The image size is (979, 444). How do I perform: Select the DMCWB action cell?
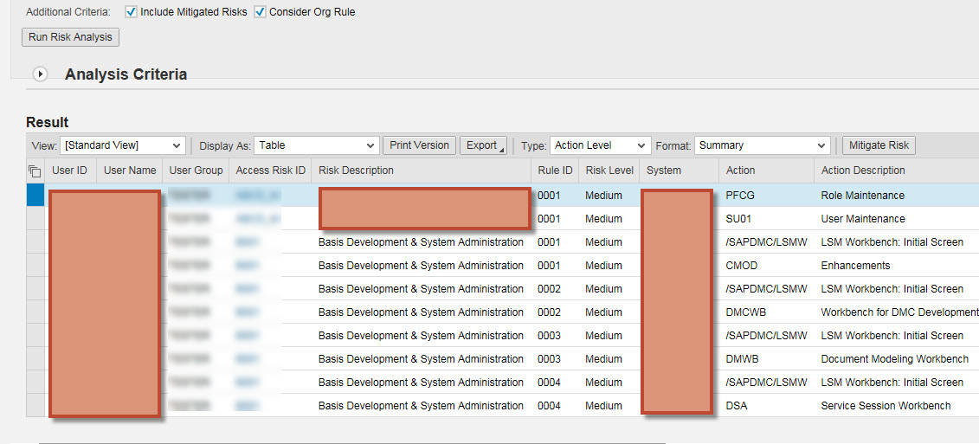point(767,312)
